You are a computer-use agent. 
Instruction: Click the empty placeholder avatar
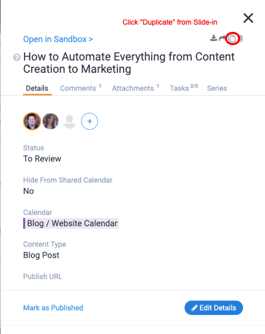click(69, 122)
